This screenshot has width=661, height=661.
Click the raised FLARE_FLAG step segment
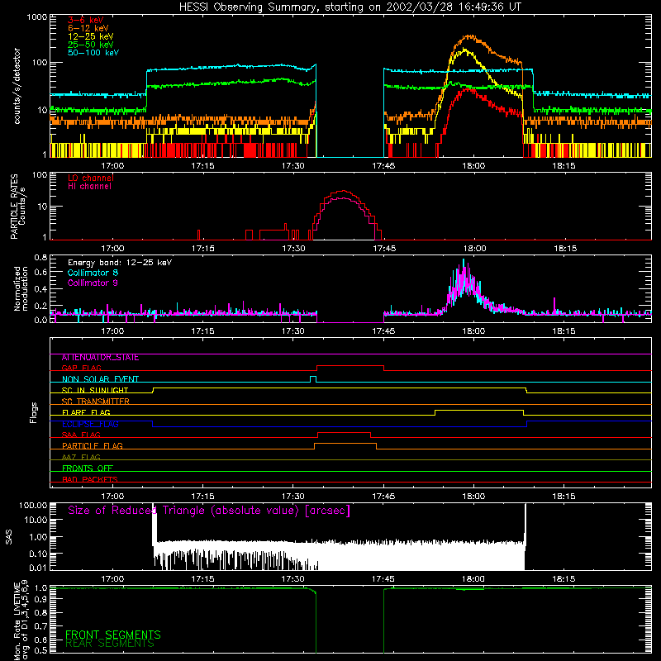479,410
